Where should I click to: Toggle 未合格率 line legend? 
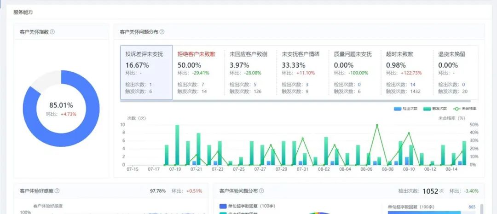(462, 109)
